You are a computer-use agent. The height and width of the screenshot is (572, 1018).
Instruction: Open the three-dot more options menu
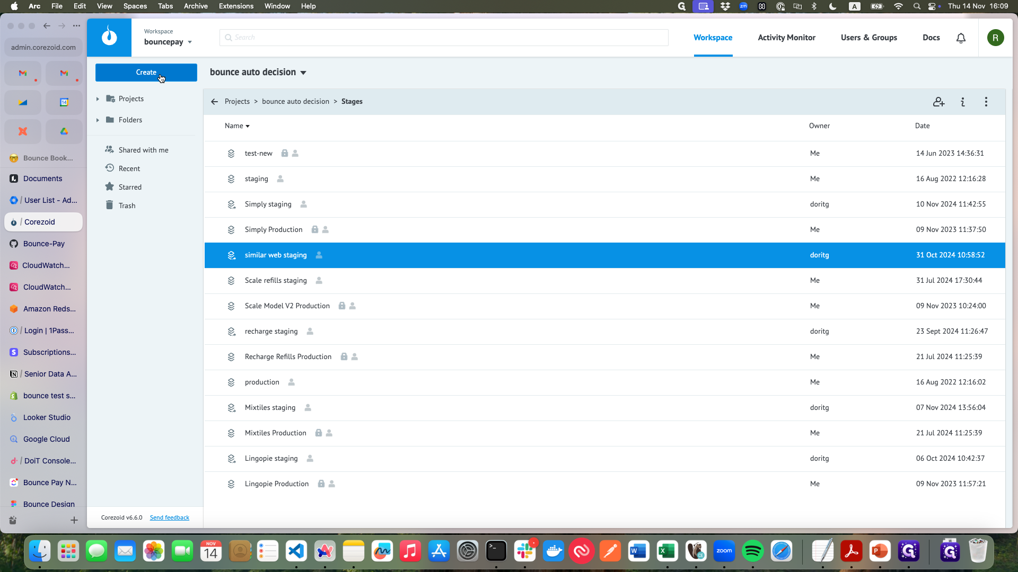pyautogui.click(x=986, y=102)
